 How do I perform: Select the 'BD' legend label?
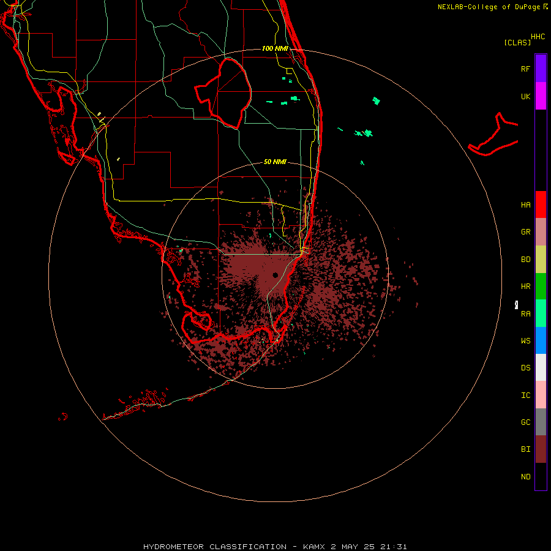tap(525, 260)
